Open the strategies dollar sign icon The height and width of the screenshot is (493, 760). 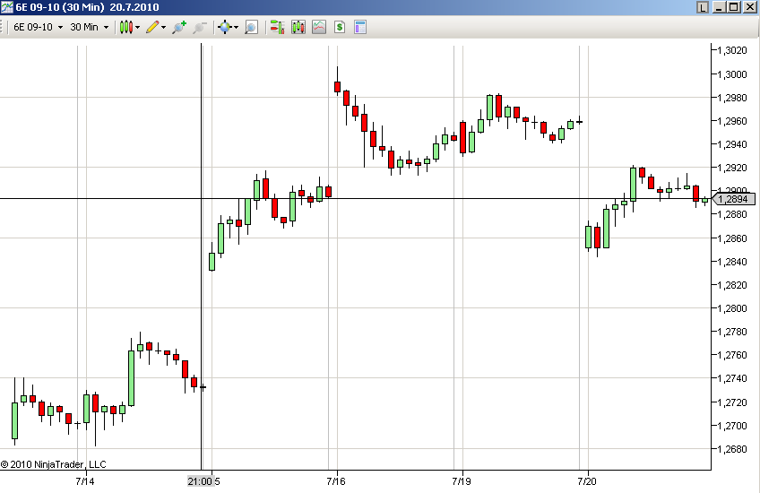click(340, 27)
